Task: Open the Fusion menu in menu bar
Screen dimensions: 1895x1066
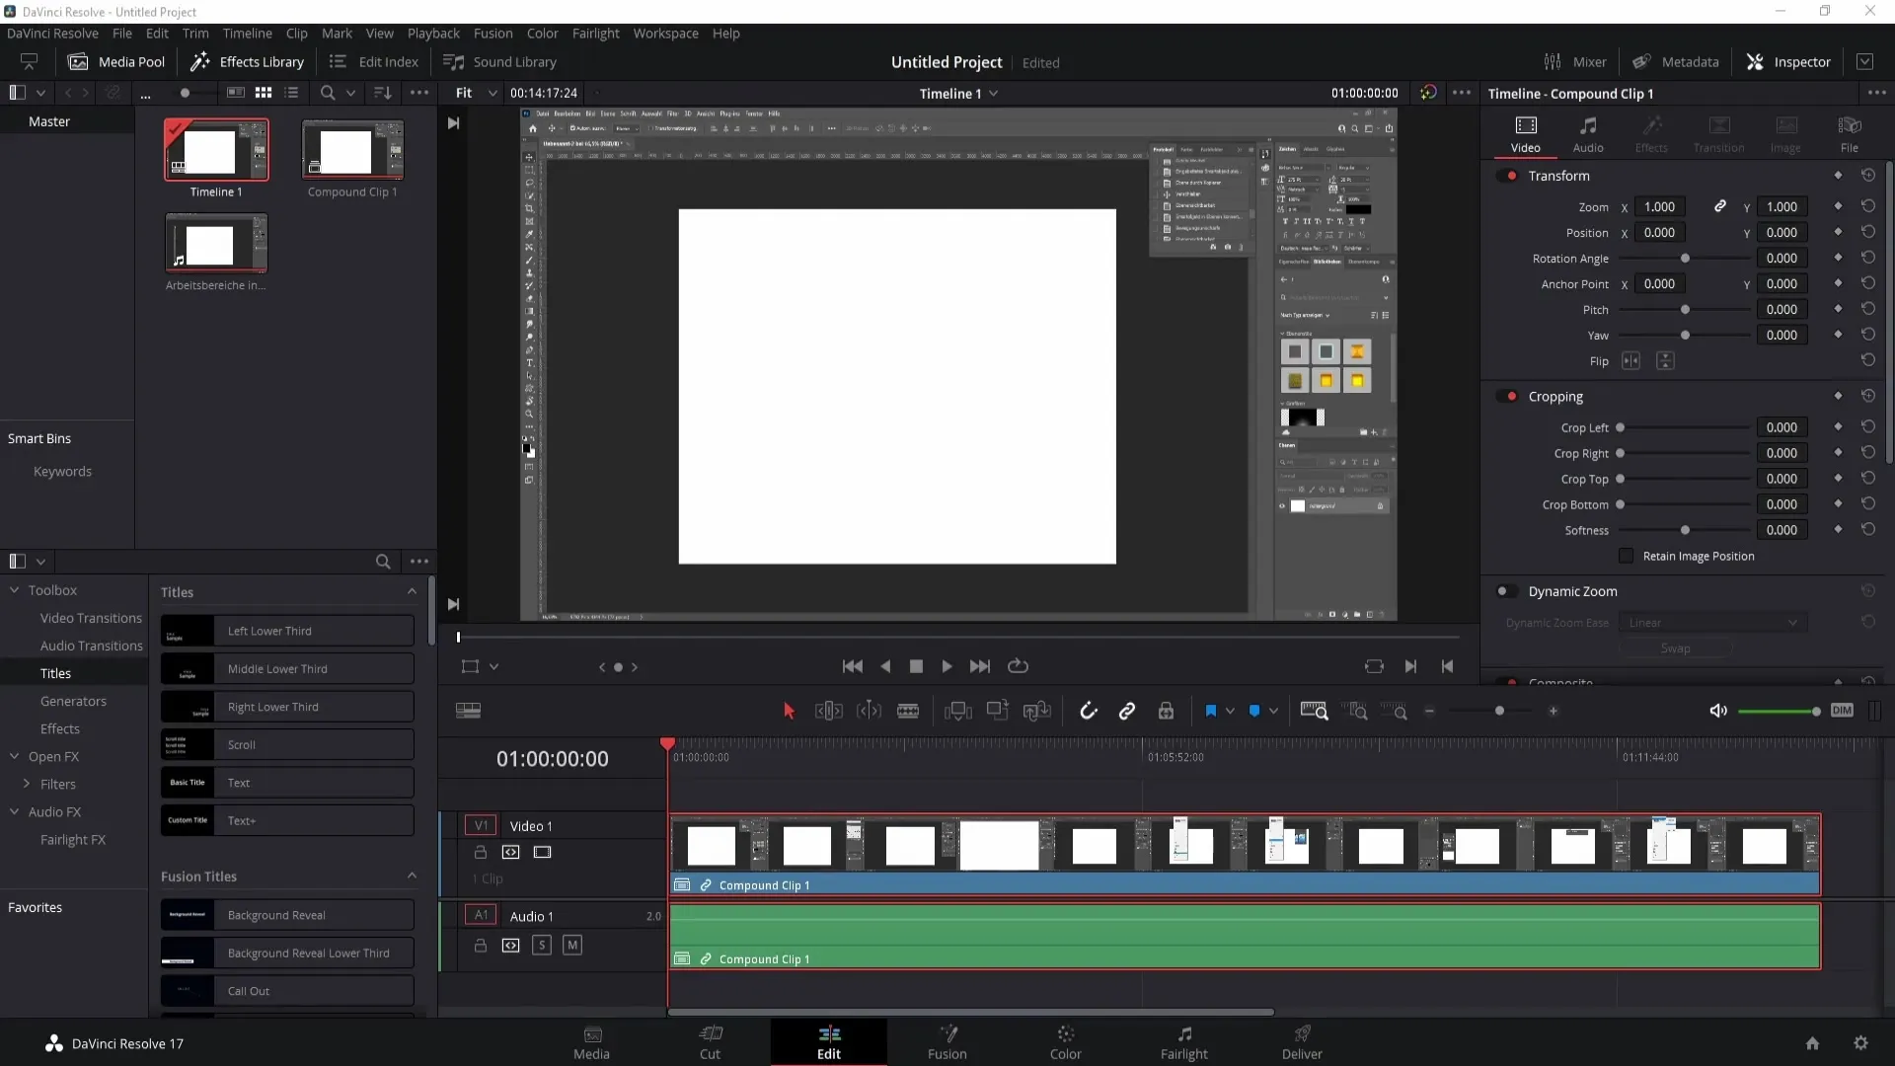Action: coord(493,33)
